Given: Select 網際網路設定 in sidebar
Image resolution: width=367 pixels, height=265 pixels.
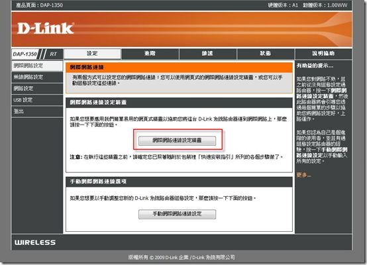Looking at the screenshot, I should [37, 66].
